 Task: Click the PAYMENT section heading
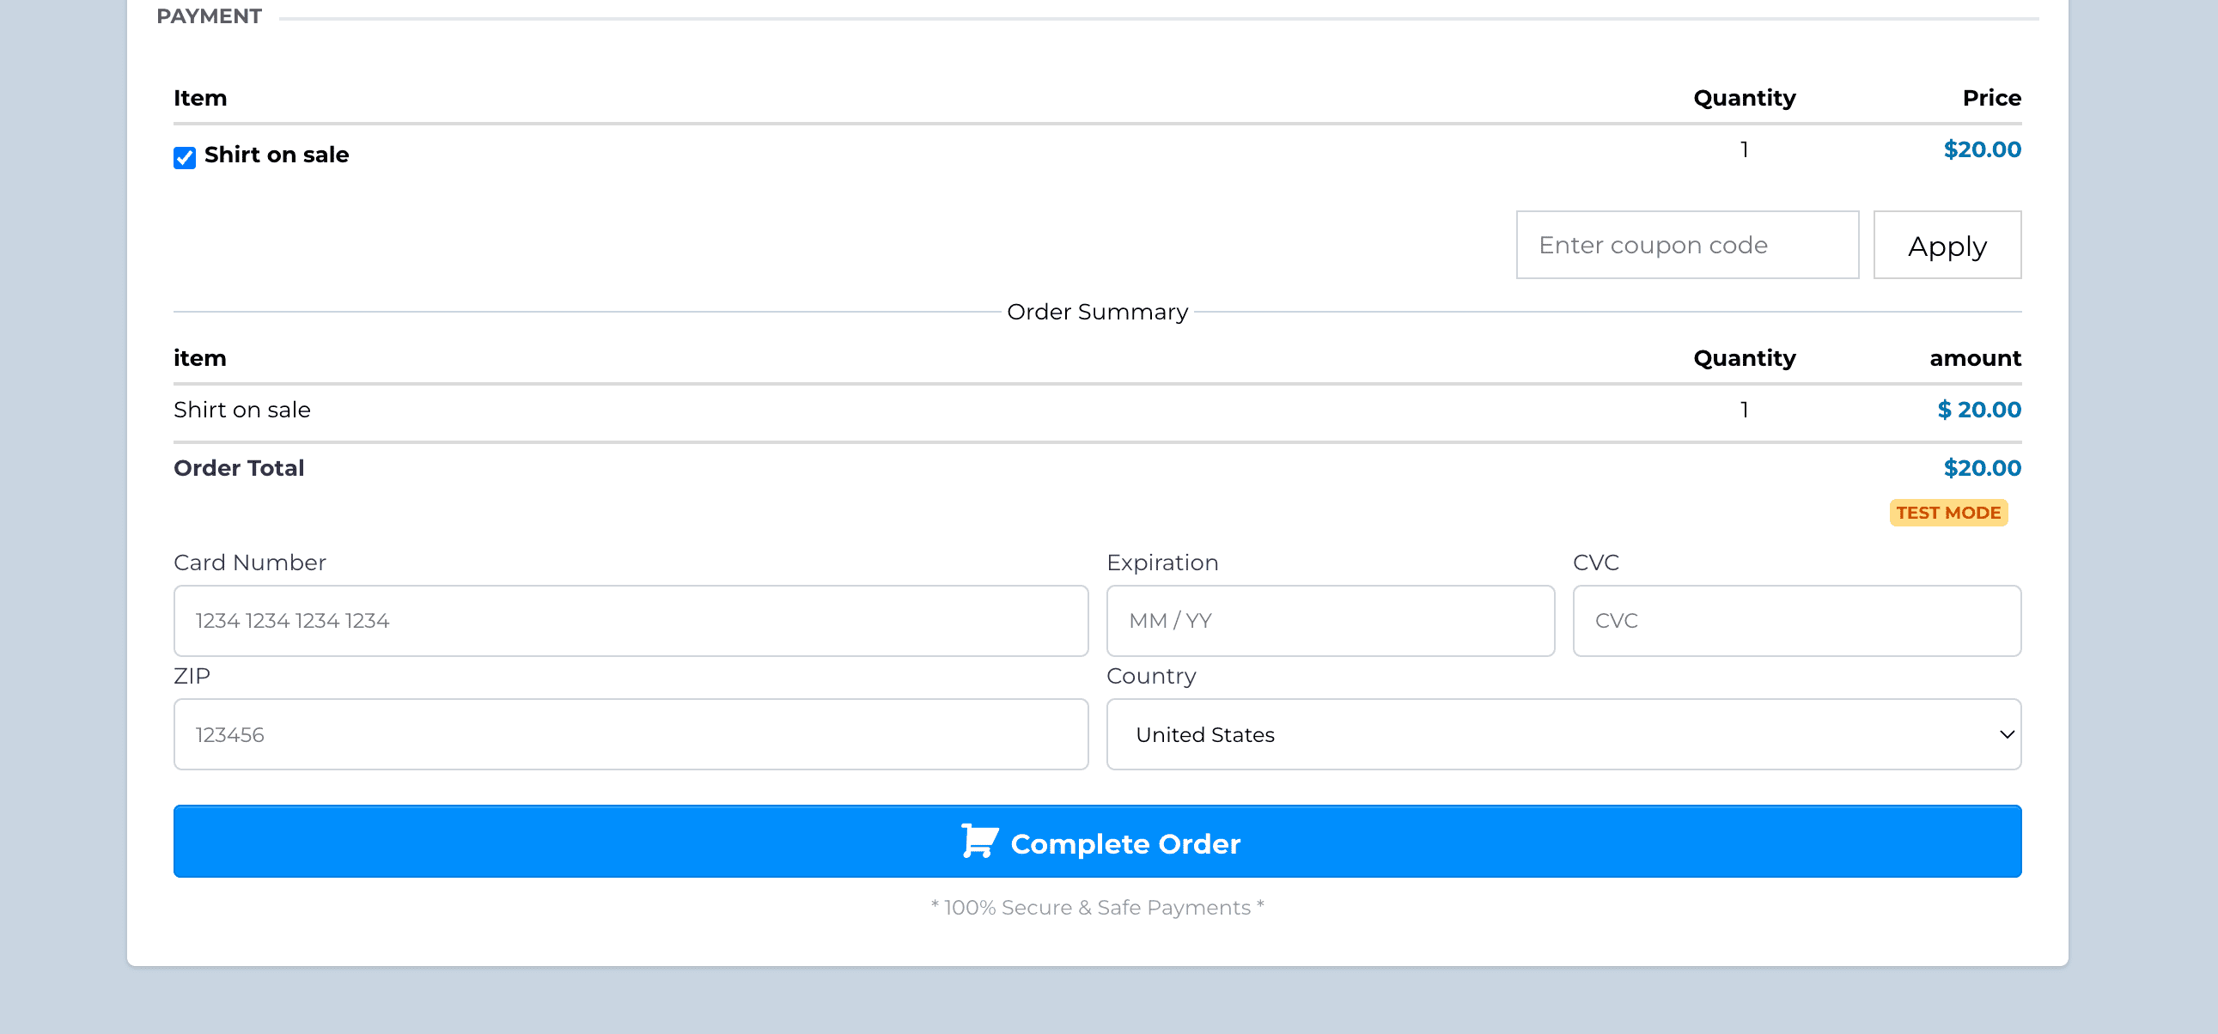click(210, 16)
